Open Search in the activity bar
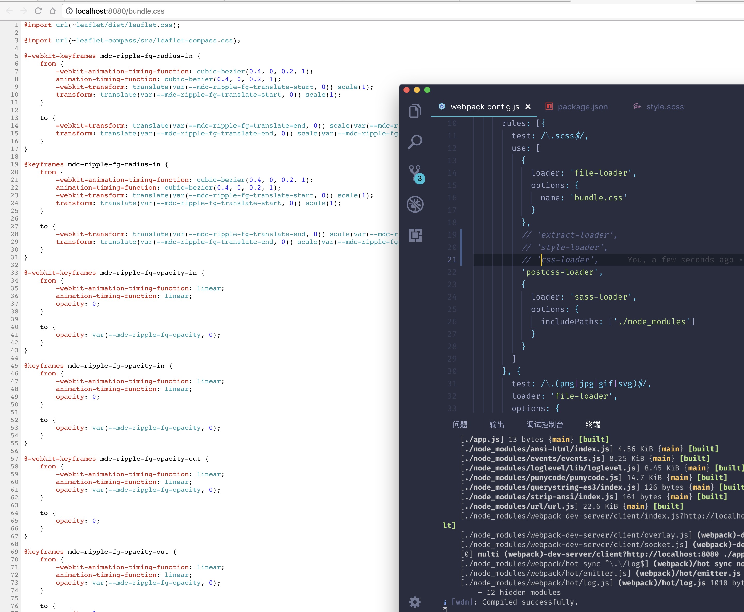The width and height of the screenshot is (744, 612). 415,142
